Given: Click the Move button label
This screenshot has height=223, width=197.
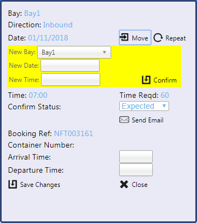Looking at the screenshot, I should pos(140,38).
